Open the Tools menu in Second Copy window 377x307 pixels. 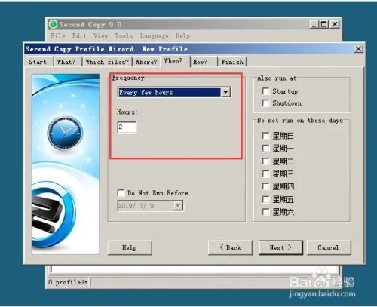pos(124,36)
